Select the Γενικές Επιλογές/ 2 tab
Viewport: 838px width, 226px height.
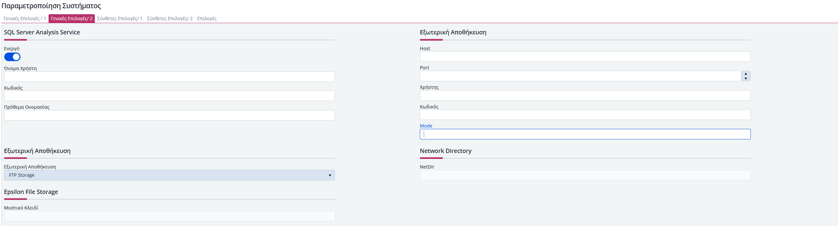pos(72,19)
